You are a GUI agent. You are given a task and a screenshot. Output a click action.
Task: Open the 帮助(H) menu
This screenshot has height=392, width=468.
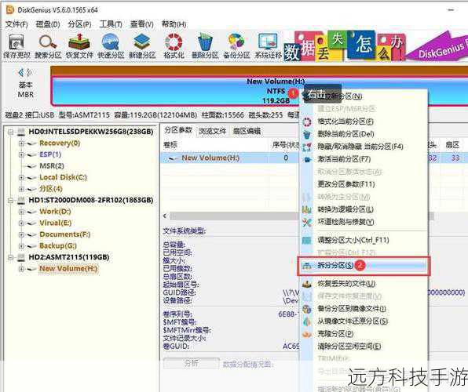point(174,24)
